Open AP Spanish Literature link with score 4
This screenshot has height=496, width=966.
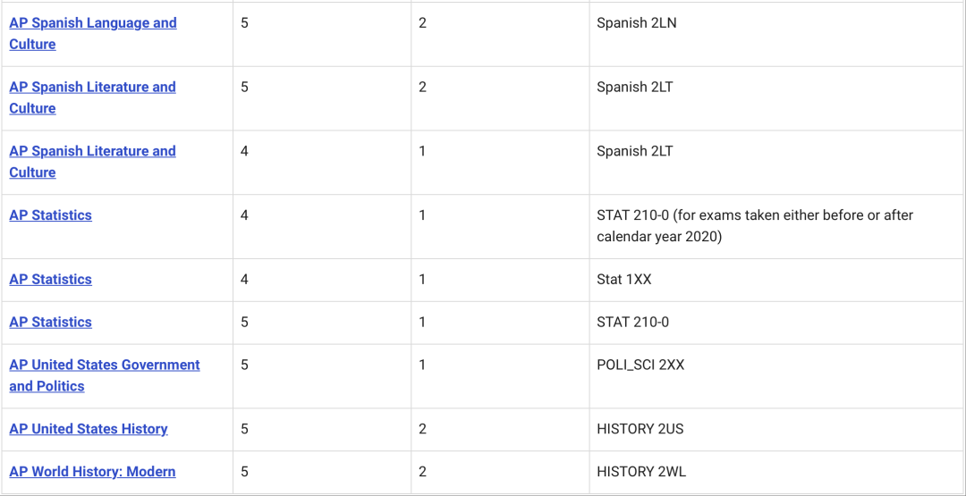click(92, 161)
